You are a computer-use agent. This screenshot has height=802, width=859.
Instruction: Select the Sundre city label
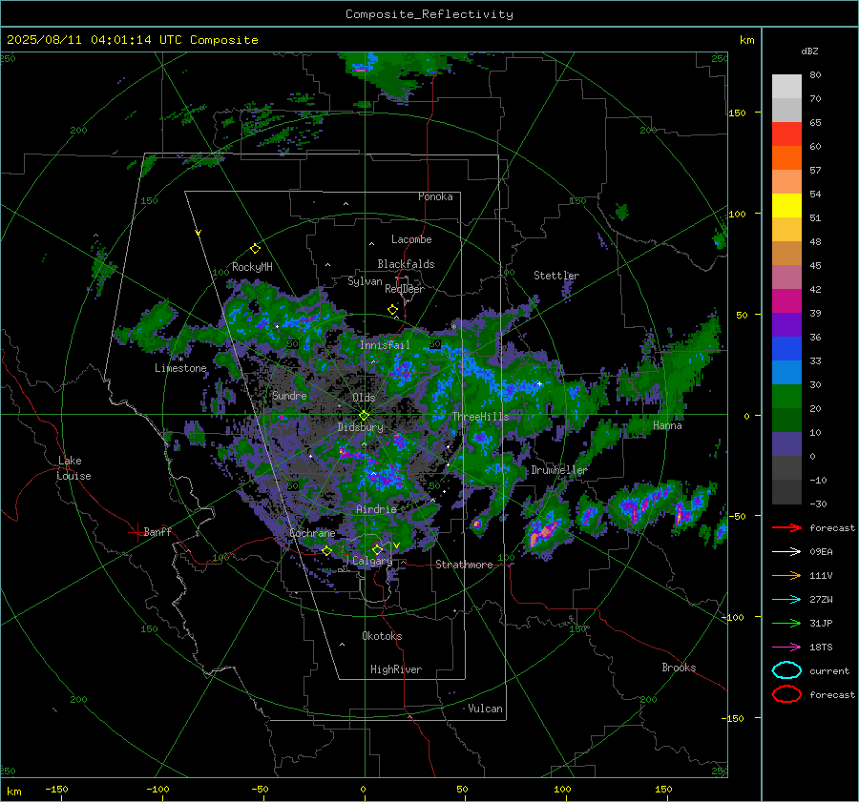click(x=289, y=395)
